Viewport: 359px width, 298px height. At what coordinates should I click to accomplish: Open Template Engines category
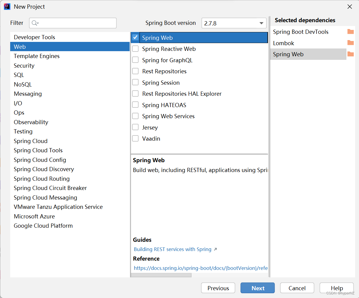70,56
